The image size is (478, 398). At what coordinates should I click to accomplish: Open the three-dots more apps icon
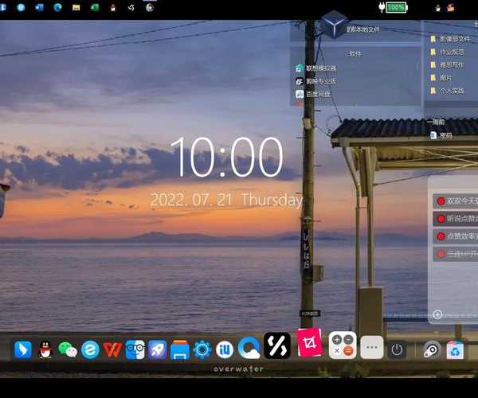(x=372, y=347)
